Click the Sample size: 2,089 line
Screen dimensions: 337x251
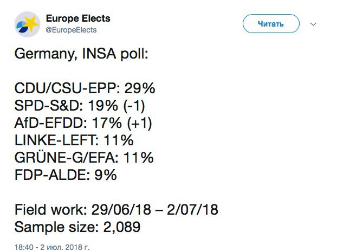click(x=77, y=227)
